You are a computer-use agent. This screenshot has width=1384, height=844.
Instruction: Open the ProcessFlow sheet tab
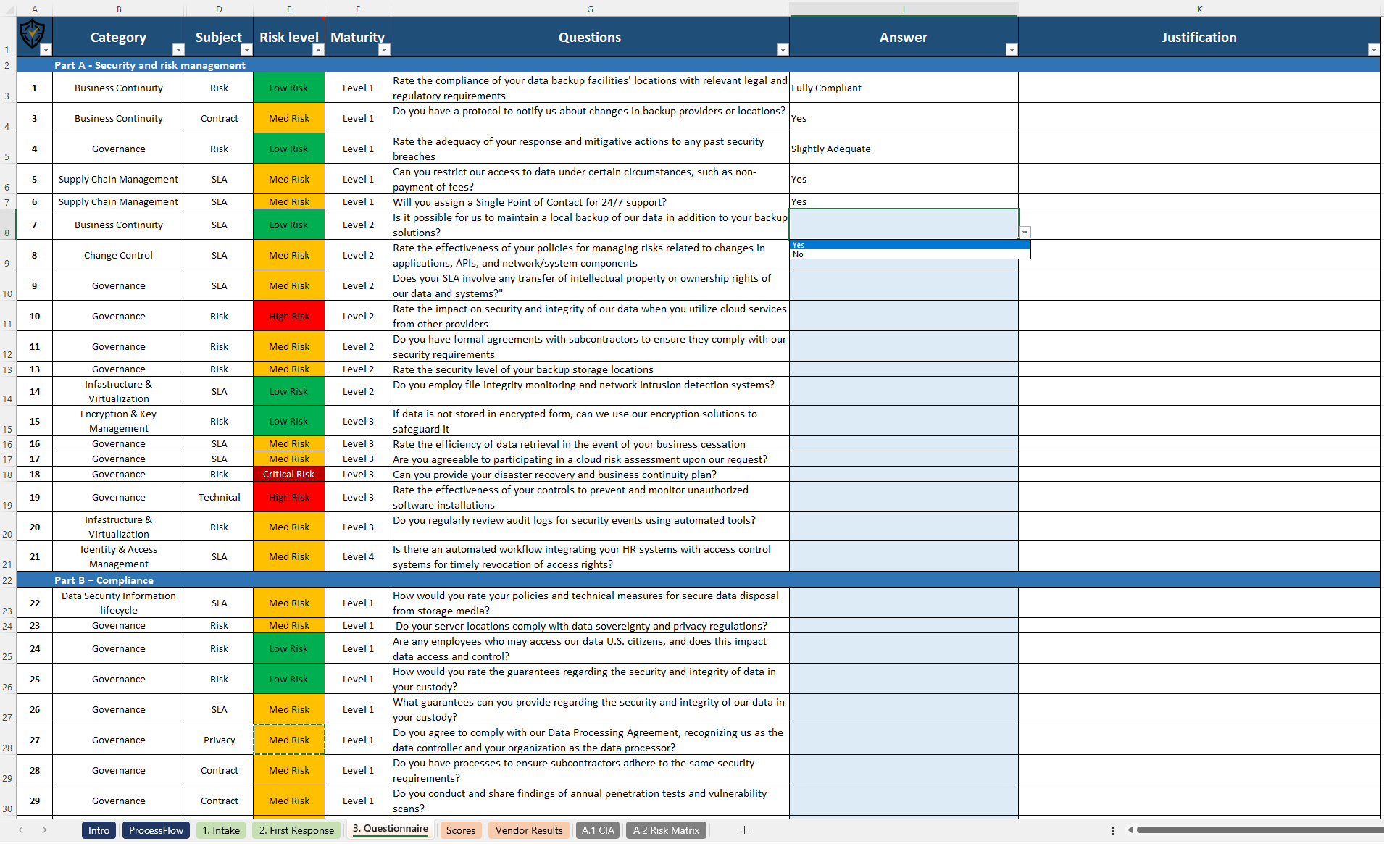(156, 830)
